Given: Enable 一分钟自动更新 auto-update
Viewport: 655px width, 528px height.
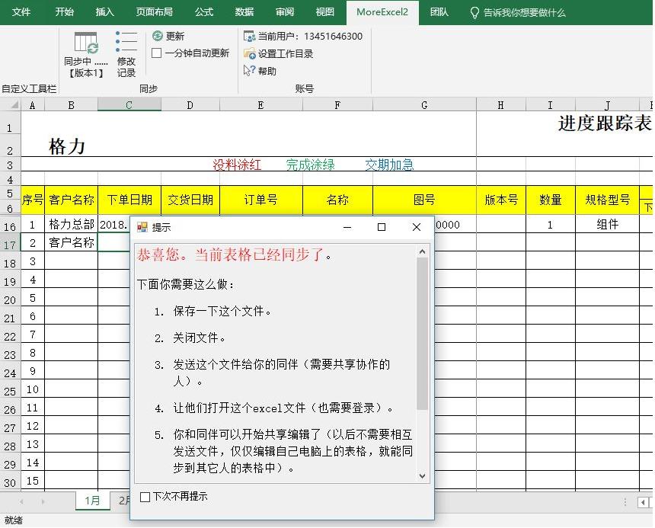Looking at the screenshot, I should [155, 53].
